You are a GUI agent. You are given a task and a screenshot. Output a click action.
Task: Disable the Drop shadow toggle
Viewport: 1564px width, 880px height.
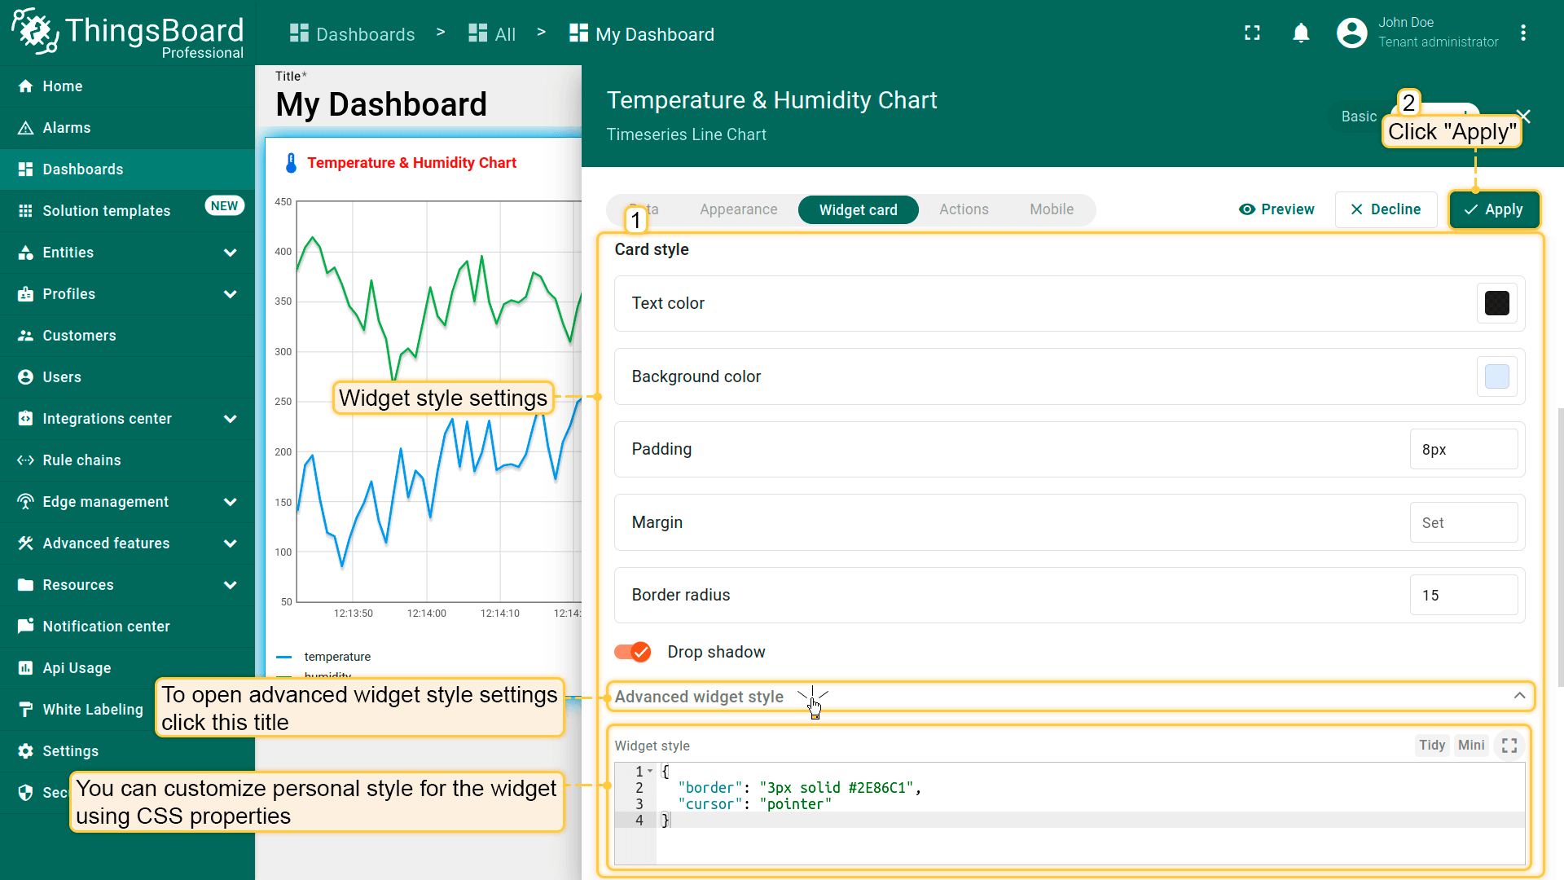633,652
